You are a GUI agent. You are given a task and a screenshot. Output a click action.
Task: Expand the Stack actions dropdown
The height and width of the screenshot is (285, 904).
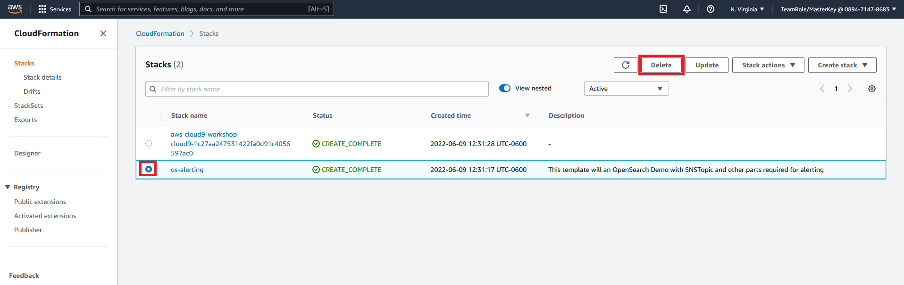click(x=768, y=65)
